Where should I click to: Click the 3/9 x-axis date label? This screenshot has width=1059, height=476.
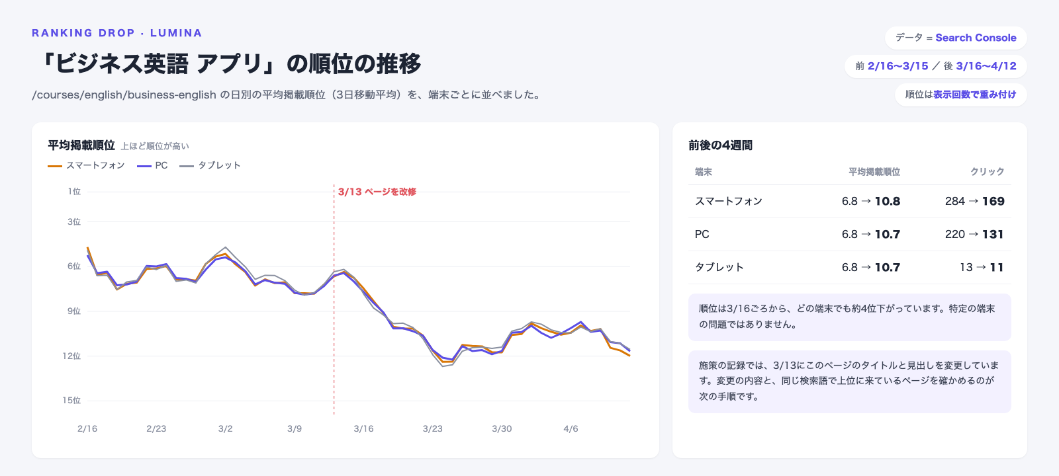click(x=295, y=428)
